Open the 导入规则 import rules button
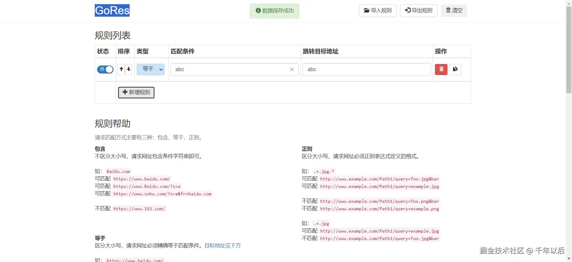 [x=377, y=10]
